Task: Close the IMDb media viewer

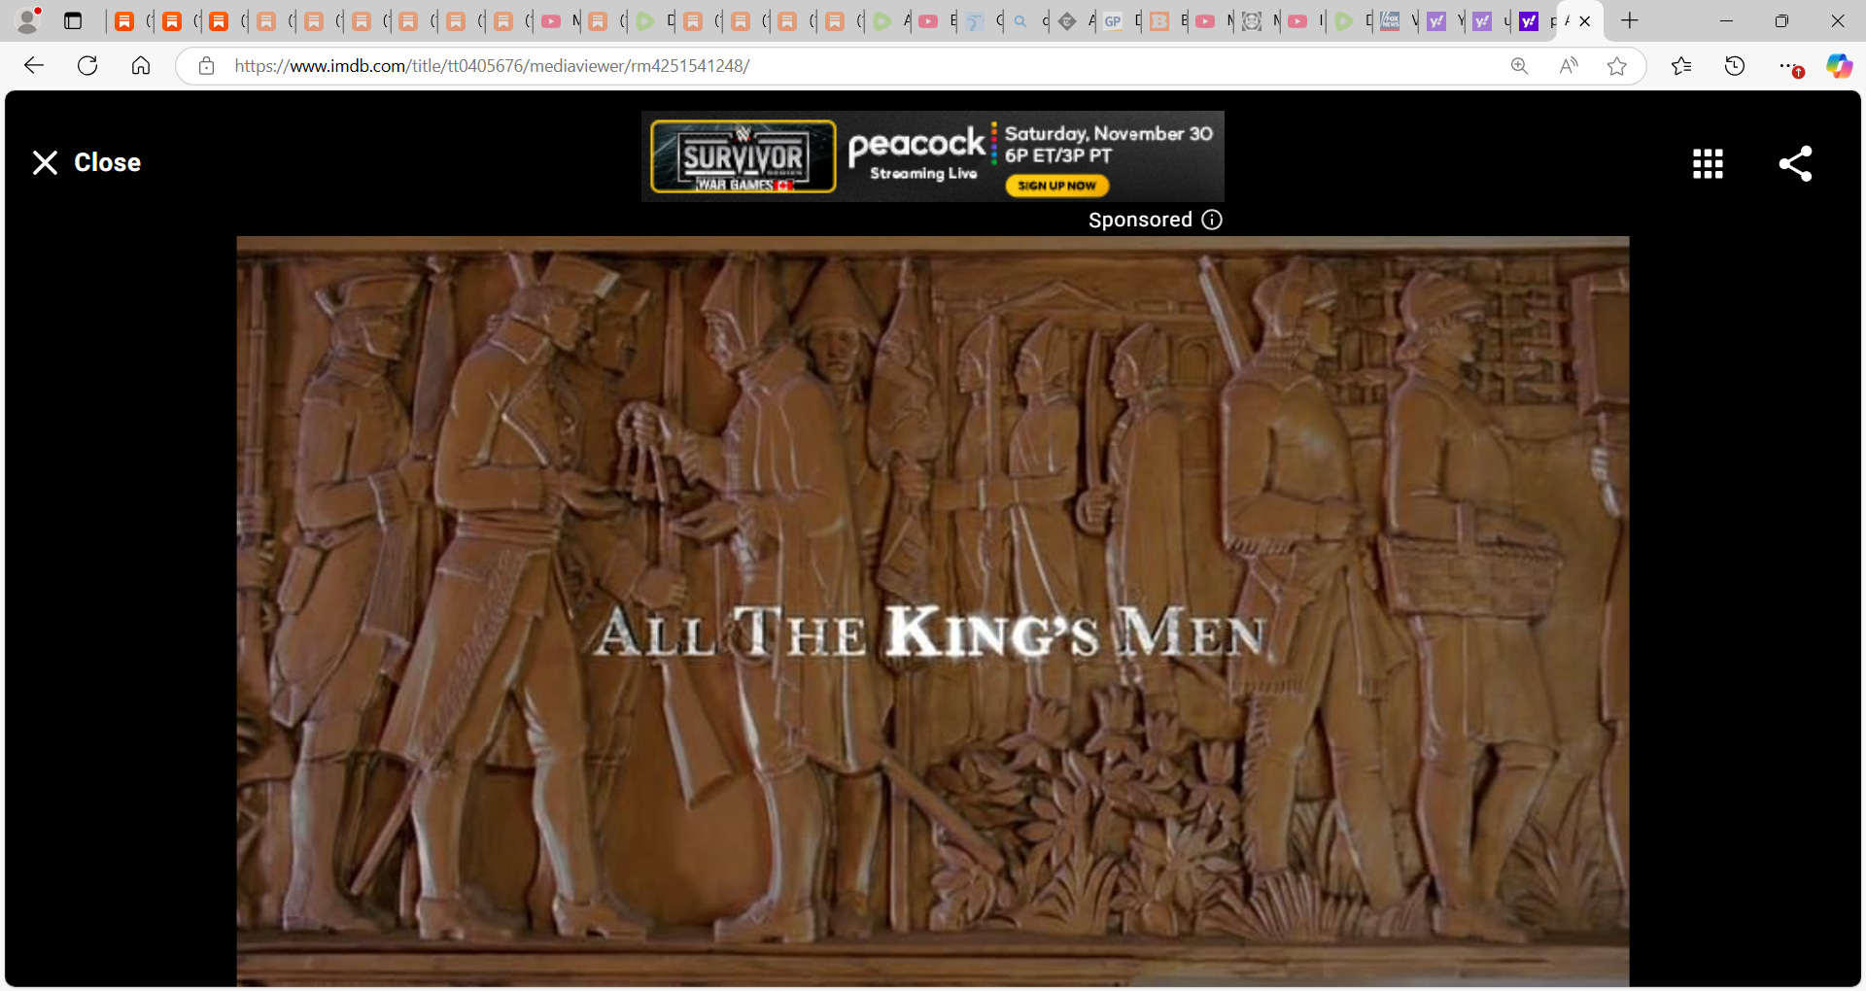Action: tap(86, 162)
